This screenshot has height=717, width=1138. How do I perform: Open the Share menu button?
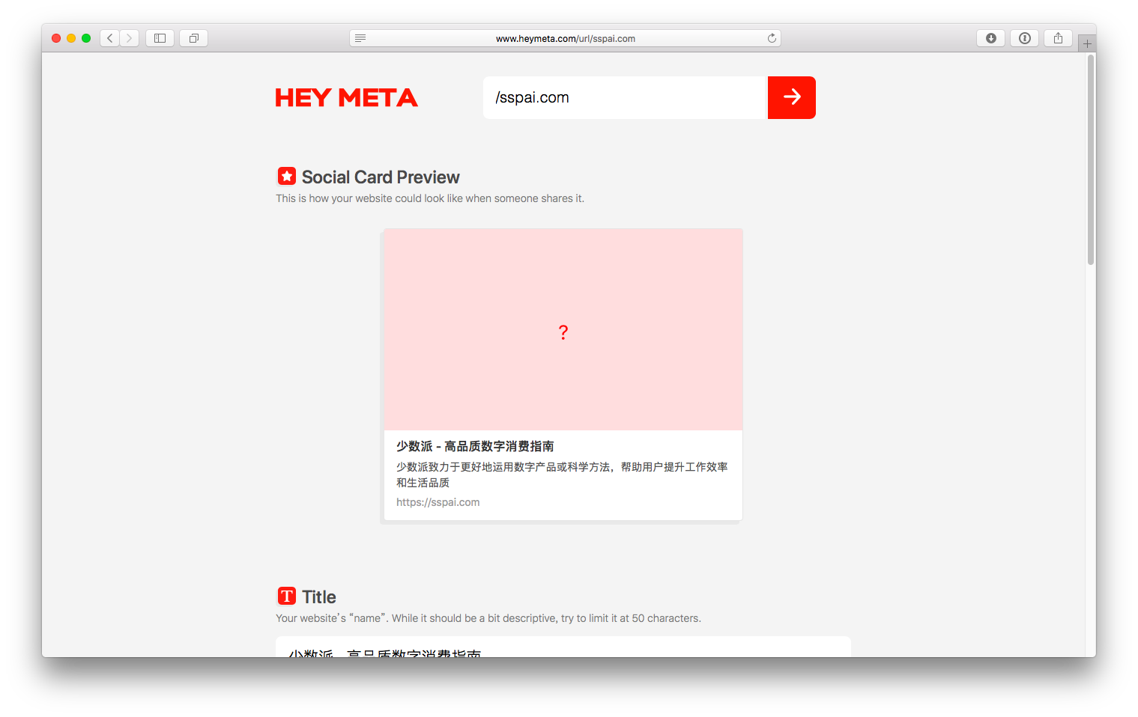(x=1058, y=38)
